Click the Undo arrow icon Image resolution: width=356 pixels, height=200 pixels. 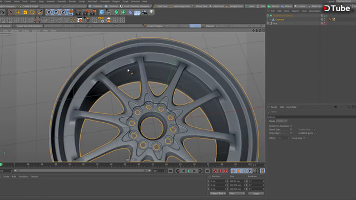(2, 12)
